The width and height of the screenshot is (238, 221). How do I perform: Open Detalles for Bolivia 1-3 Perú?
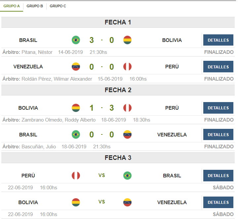point(218,108)
